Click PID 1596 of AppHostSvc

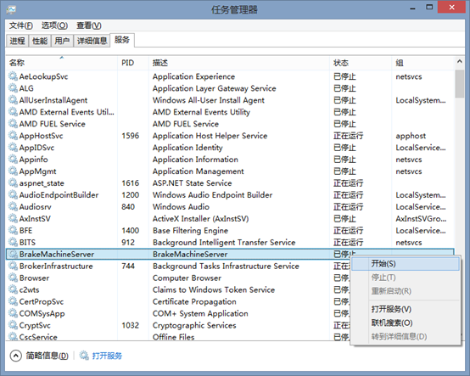[131, 136]
